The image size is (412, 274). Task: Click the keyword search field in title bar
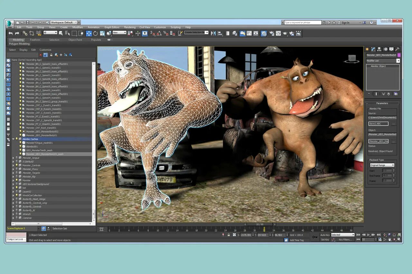pos(303,22)
